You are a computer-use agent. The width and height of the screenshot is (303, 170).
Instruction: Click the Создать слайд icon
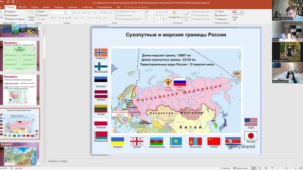[x=31, y=13]
